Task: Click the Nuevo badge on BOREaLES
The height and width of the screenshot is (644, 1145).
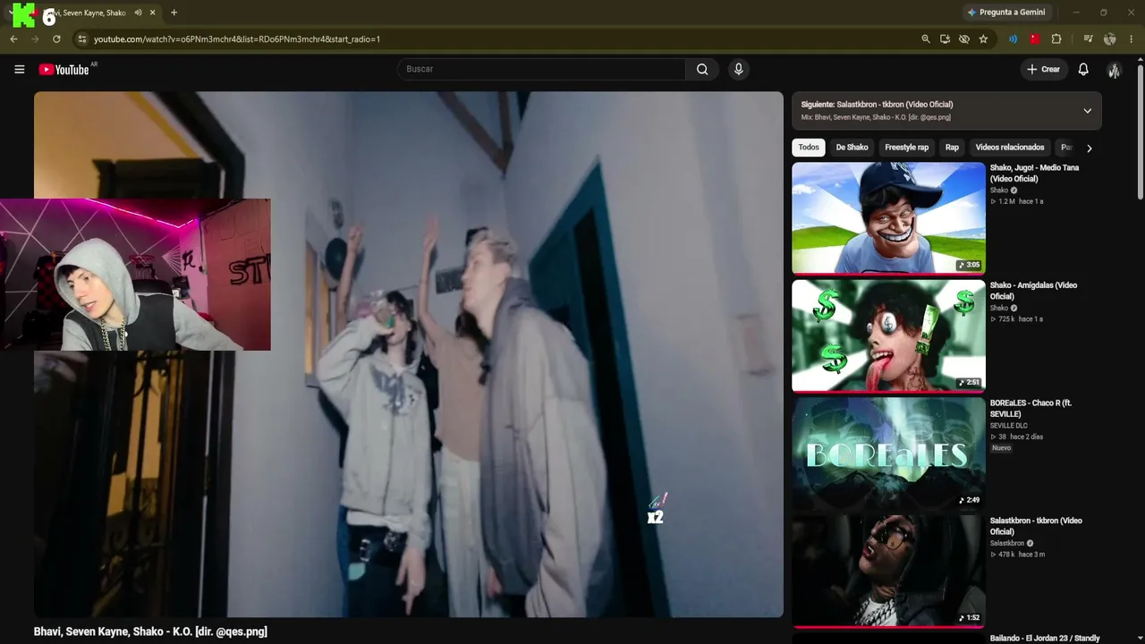Action: [1001, 448]
